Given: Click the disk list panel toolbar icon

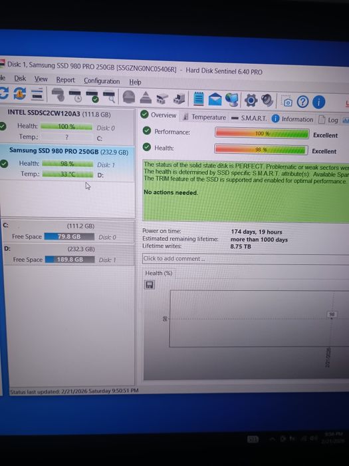Looking at the screenshot, I should (37, 95).
